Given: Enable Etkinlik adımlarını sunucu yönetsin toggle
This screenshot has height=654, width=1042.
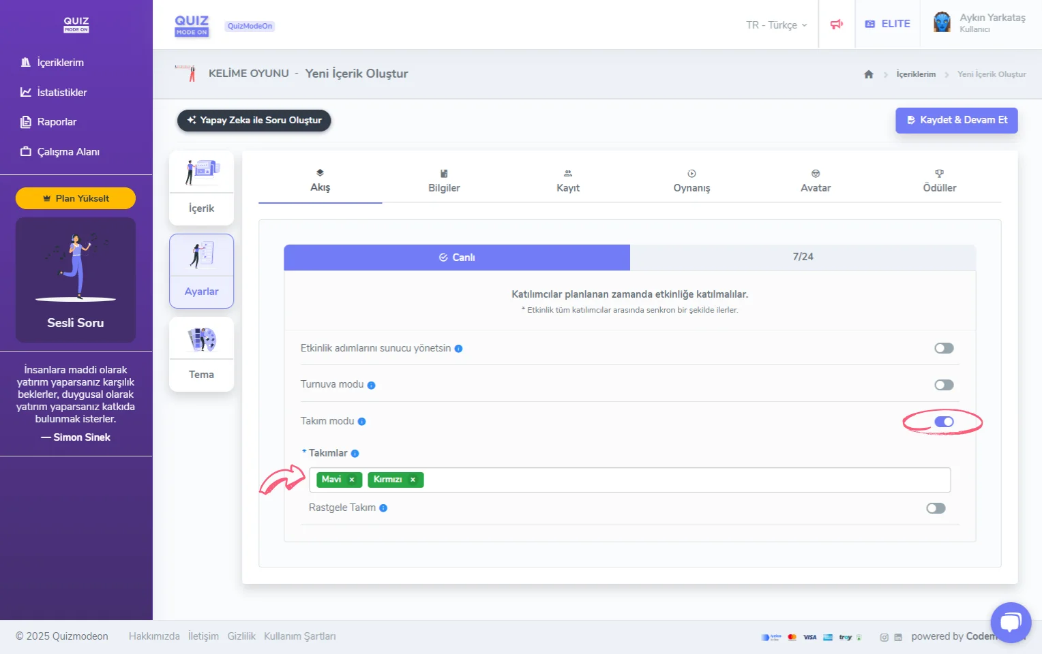Looking at the screenshot, I should [944, 348].
